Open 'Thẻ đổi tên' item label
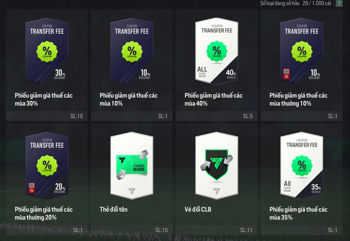350x241 pixels. tap(114, 209)
